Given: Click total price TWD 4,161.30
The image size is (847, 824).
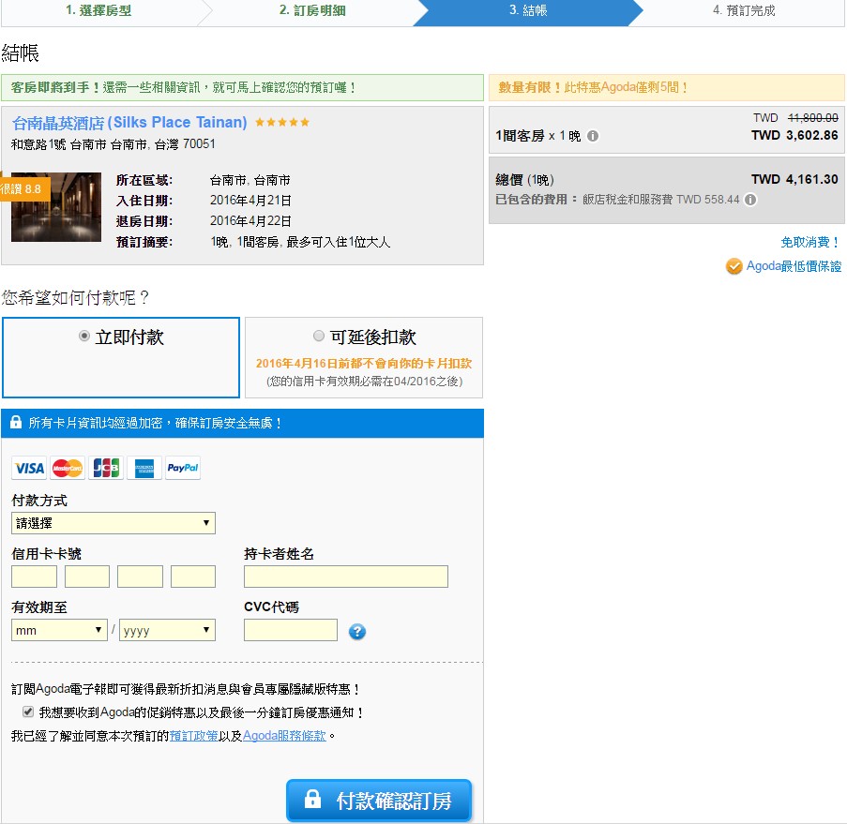Looking at the screenshot, I should (794, 179).
